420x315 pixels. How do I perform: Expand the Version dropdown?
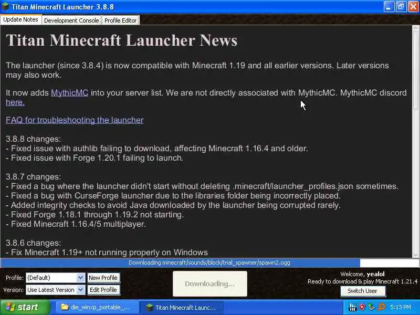[80, 290]
